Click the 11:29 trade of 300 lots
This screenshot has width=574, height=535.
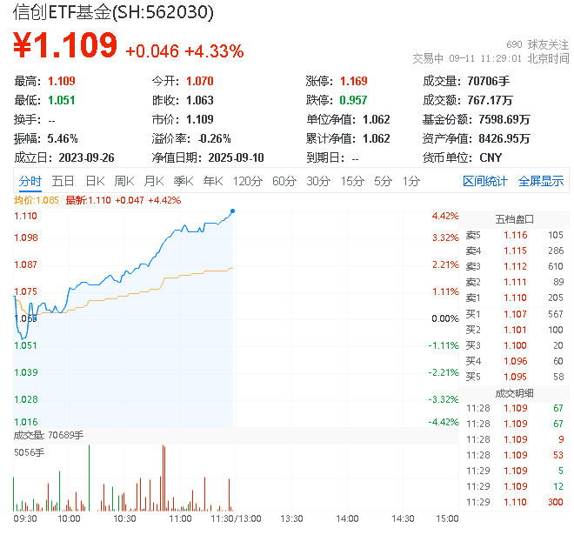pos(514,502)
